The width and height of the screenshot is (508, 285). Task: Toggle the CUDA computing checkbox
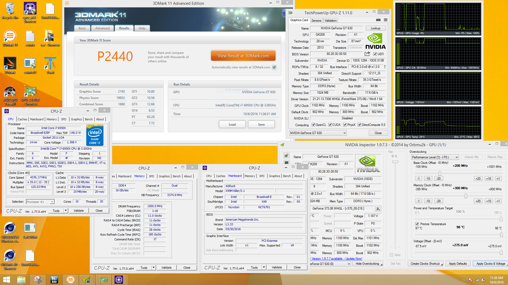click(x=330, y=125)
